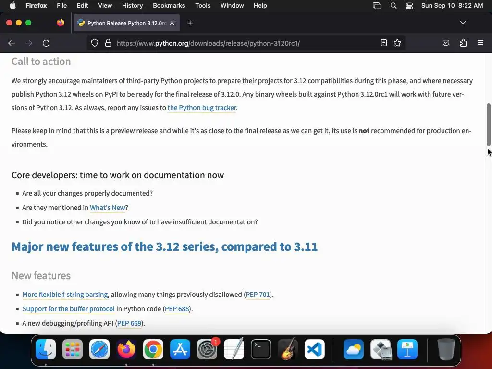Click the Call to action heading
This screenshot has height=369, width=492.
coord(41,61)
